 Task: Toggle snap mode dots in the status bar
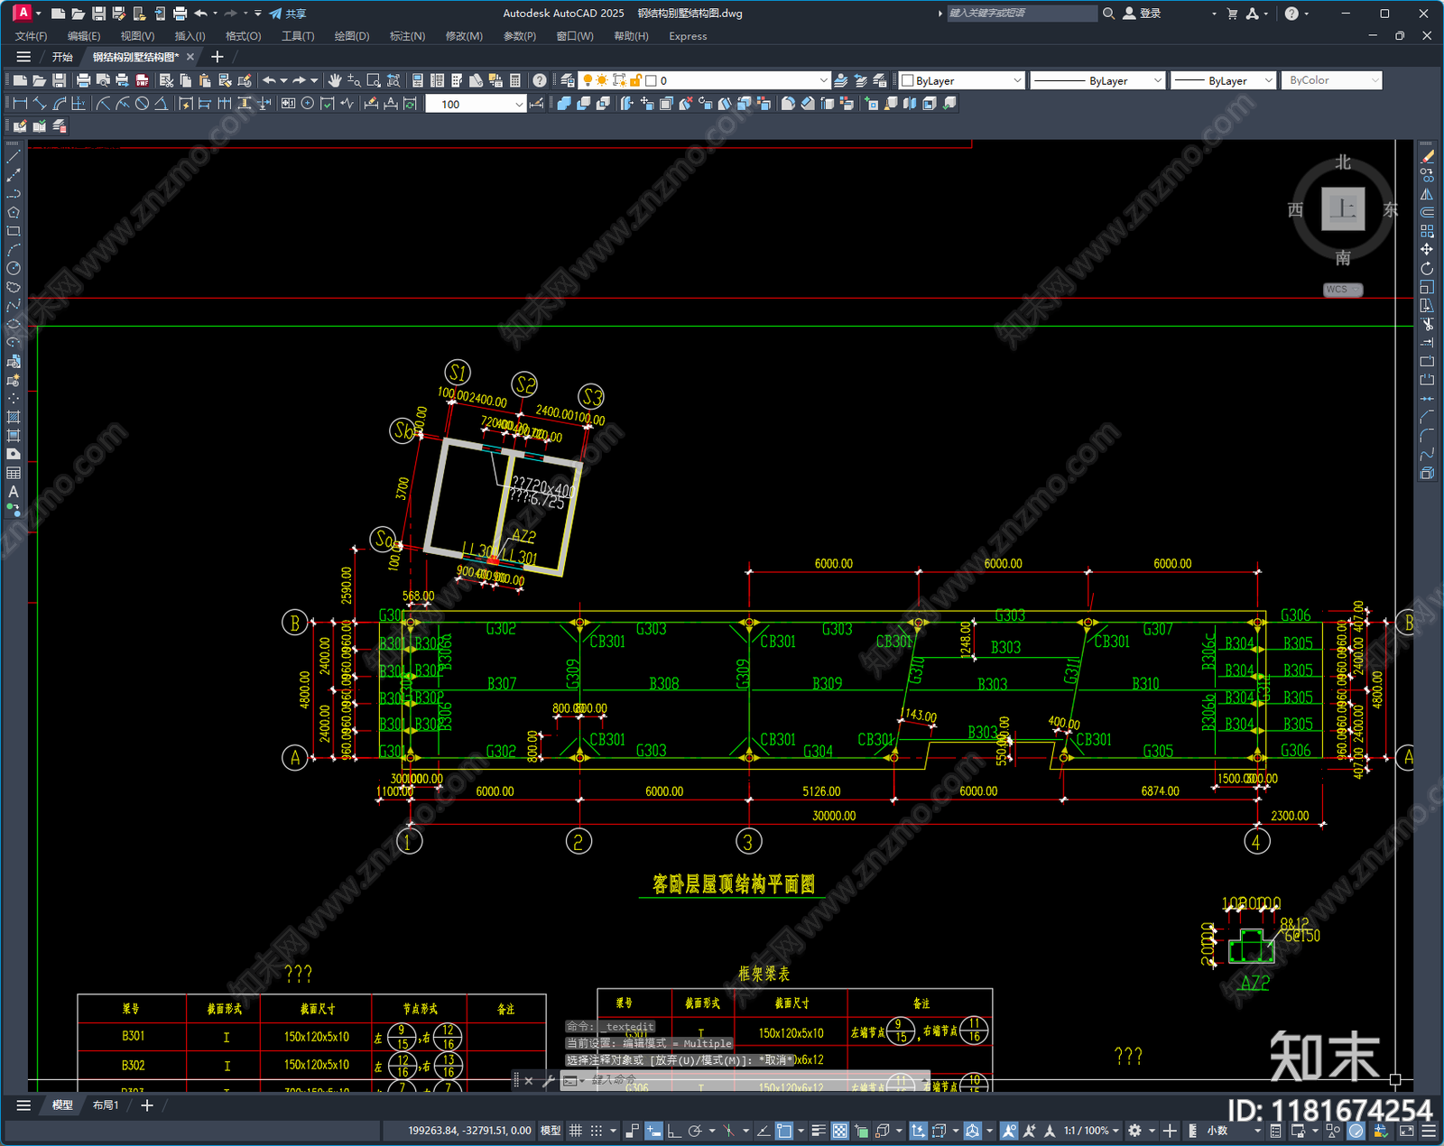[x=597, y=1131]
